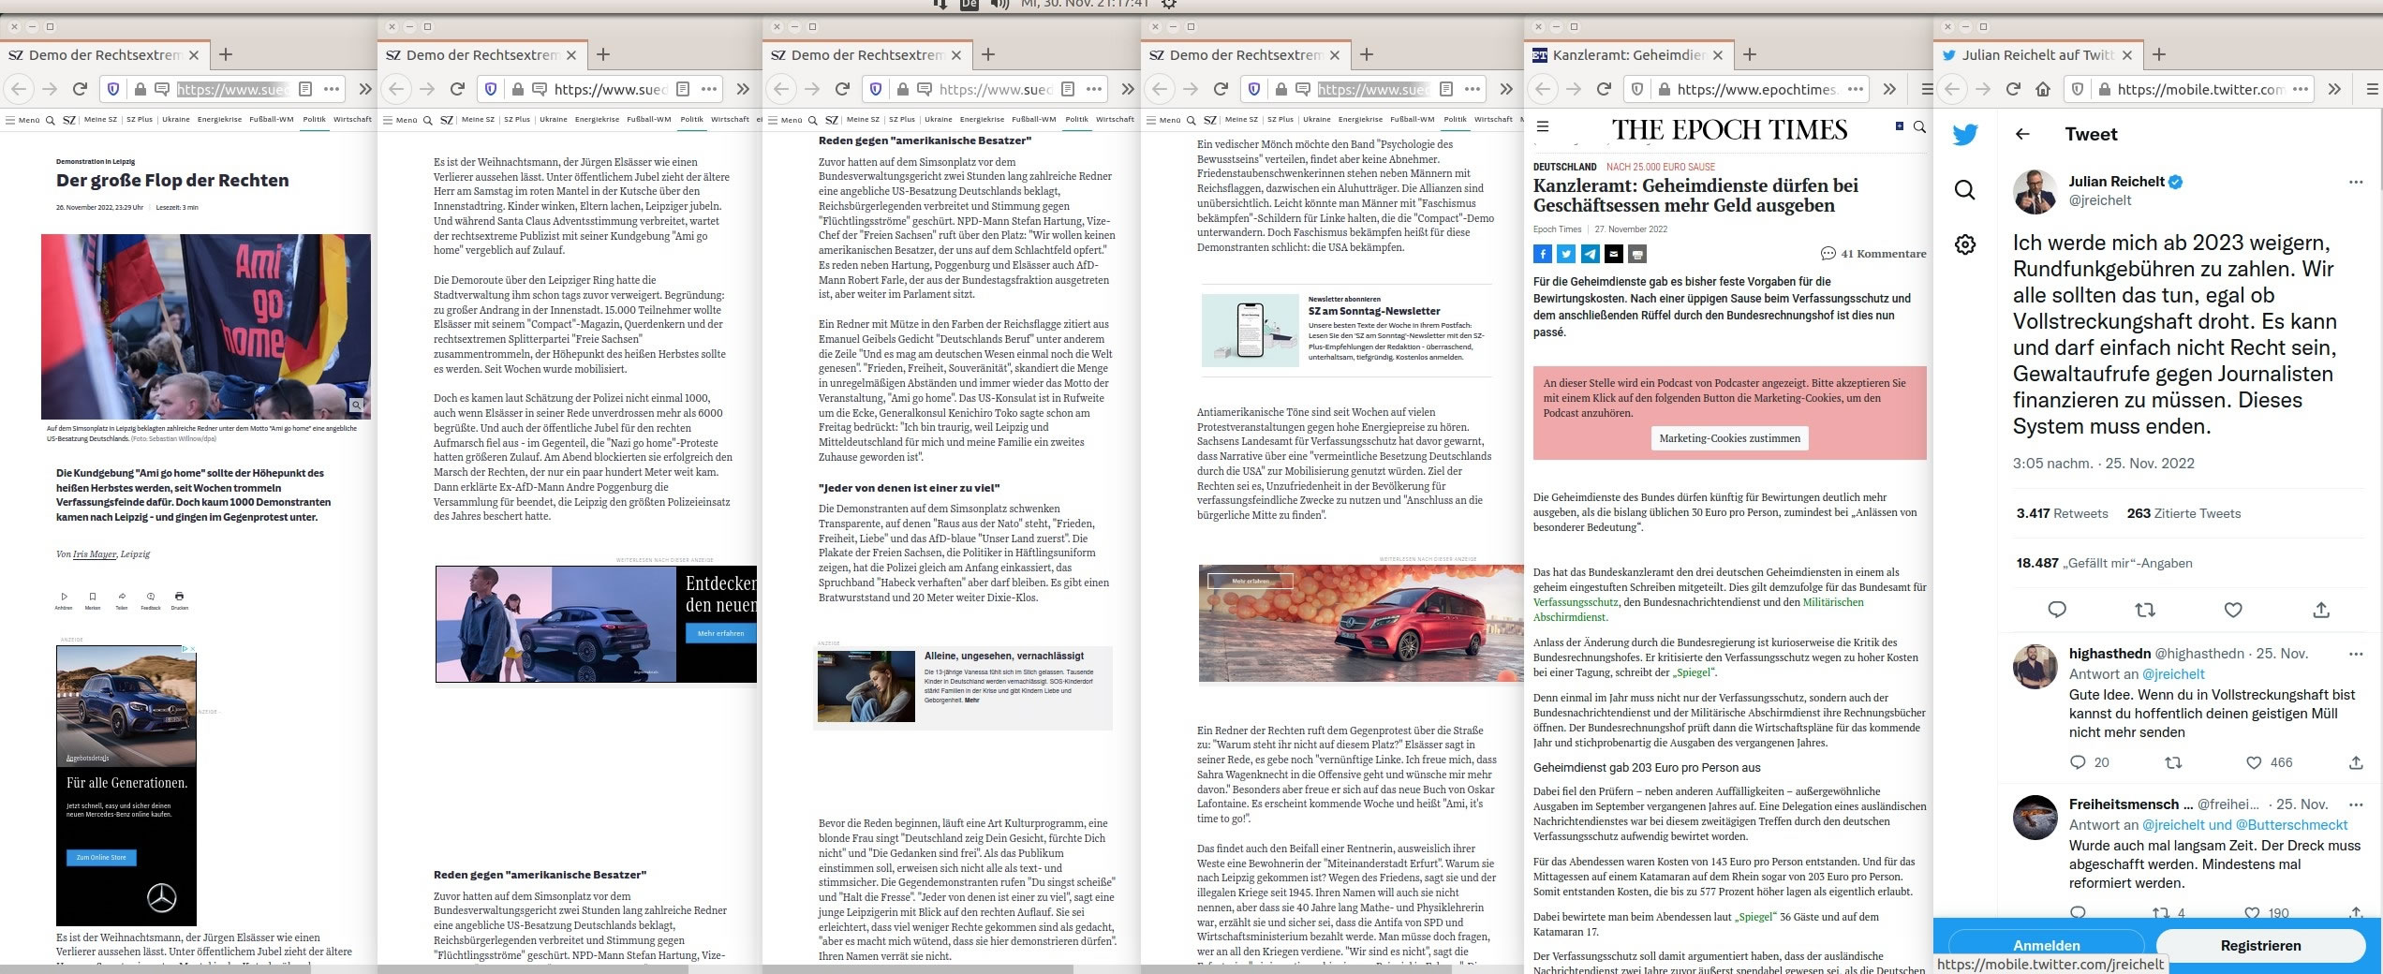Retweet the highasthedn reply
Image resolution: width=2383 pixels, height=974 pixels.
[2173, 762]
